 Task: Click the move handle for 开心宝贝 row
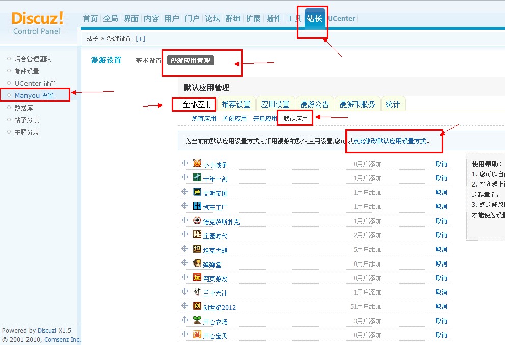184,334
